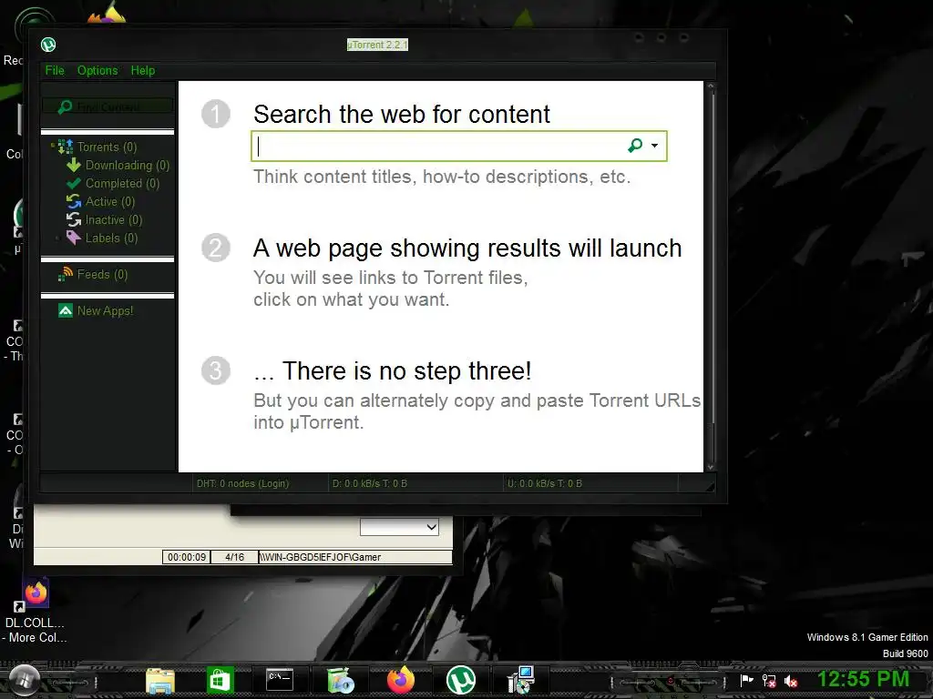This screenshot has height=699, width=933.
Task: Launch Firefox from the taskbar
Action: [x=401, y=680]
